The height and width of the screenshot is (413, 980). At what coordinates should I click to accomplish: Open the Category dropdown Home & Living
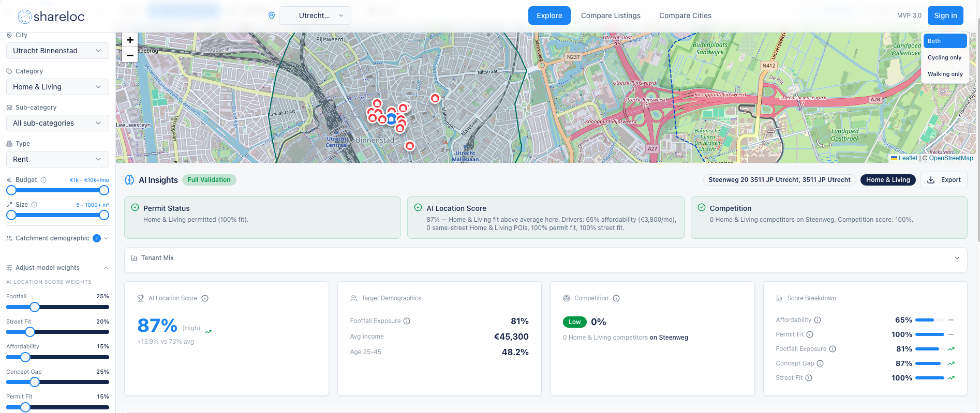pos(57,87)
